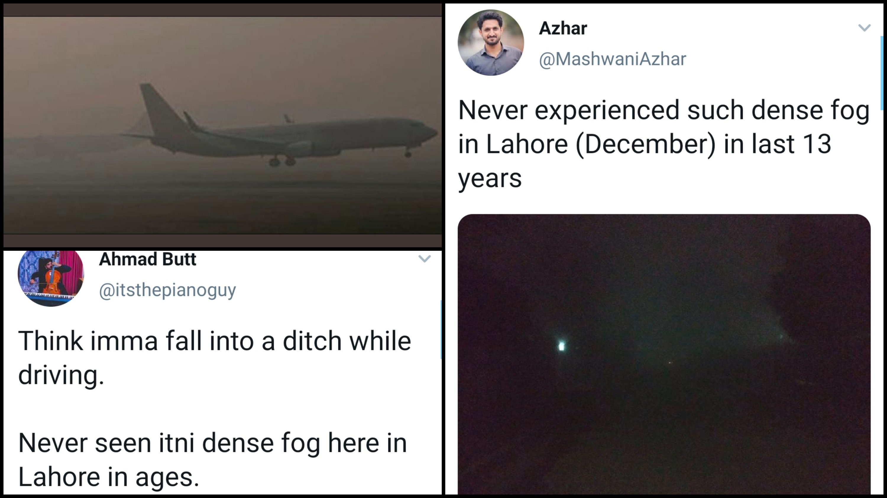Click the 'Think imma fall into a ditch' text
The height and width of the screenshot is (498, 887).
click(x=214, y=358)
